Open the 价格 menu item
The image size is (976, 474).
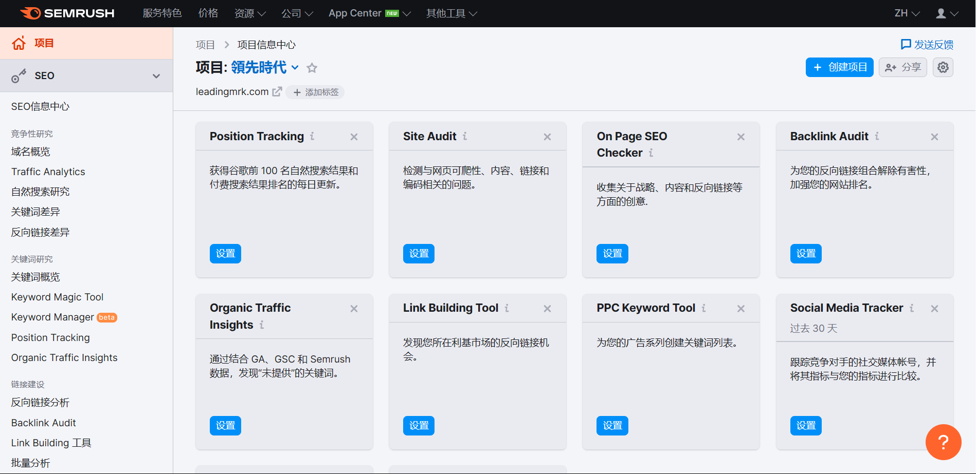[208, 13]
